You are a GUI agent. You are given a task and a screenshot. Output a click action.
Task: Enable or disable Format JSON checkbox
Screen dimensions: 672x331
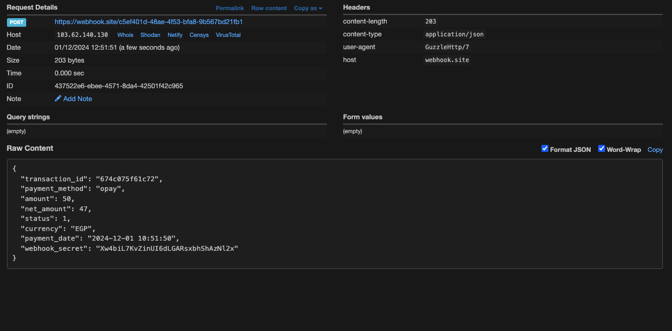(545, 149)
